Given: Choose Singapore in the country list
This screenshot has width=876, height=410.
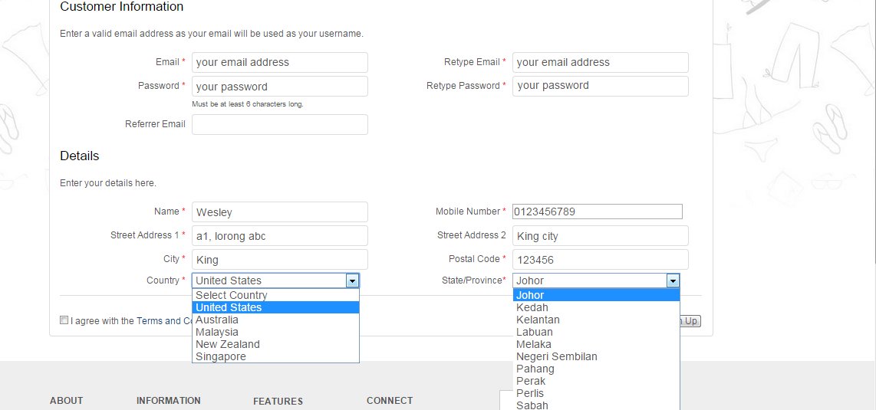Looking at the screenshot, I should click(x=221, y=356).
